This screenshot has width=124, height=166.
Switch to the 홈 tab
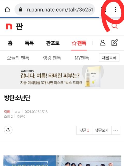[x=10, y=43]
